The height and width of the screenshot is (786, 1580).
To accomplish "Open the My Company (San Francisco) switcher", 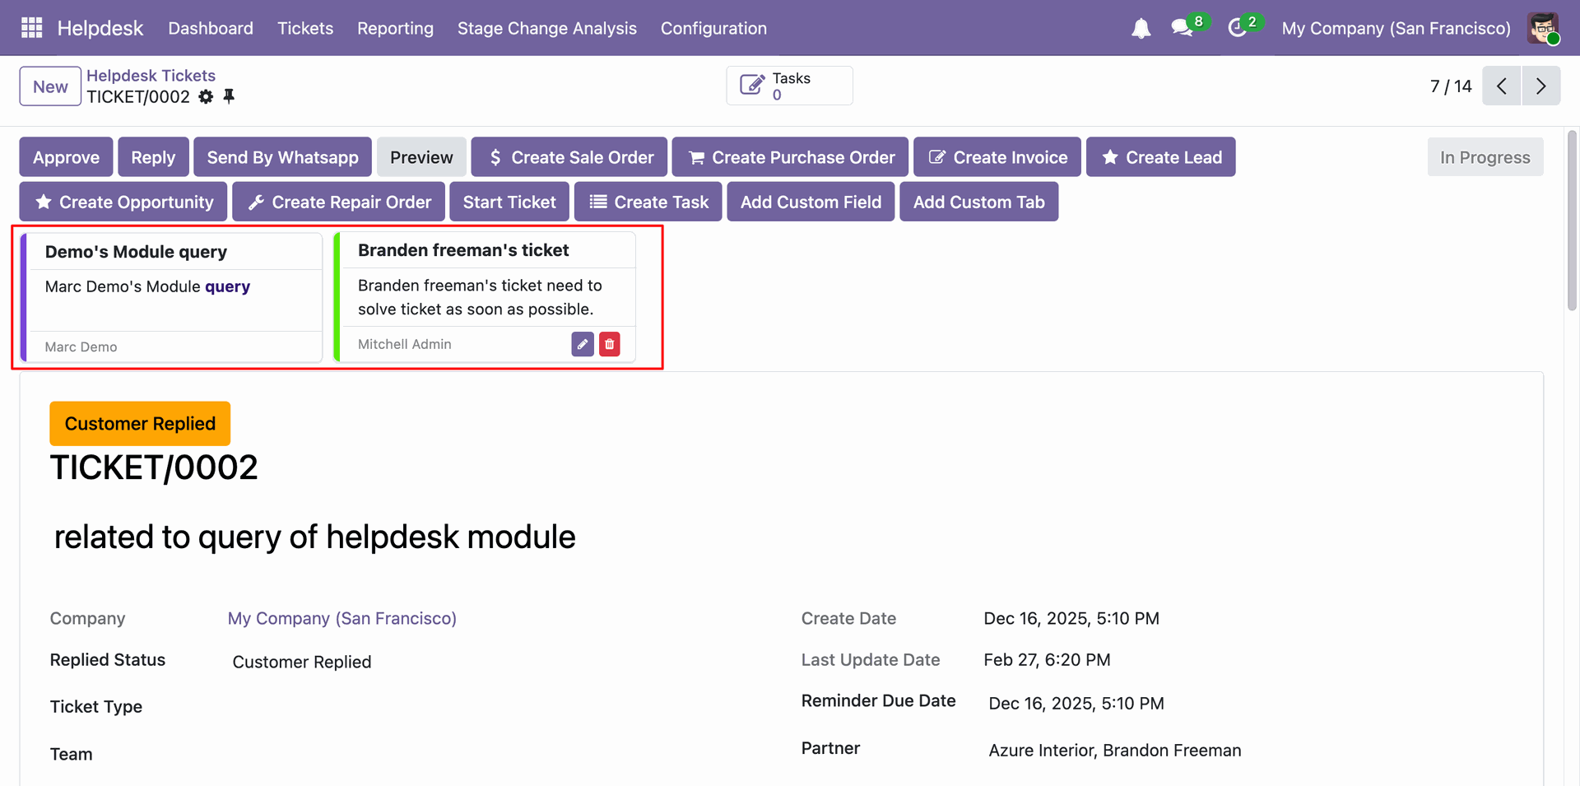I will tap(1396, 28).
